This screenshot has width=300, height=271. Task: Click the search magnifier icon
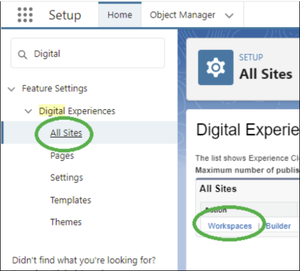click(x=23, y=54)
